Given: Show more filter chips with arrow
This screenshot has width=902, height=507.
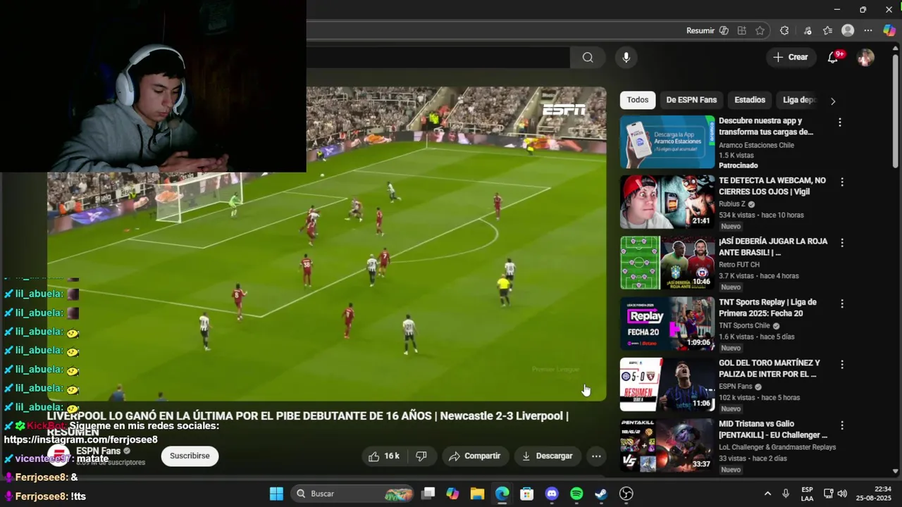Looking at the screenshot, I should pos(833,101).
